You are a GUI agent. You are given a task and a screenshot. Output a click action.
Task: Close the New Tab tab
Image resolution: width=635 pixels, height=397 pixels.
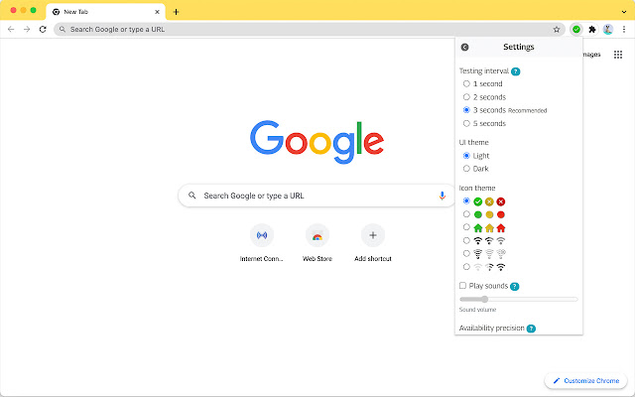[157, 12]
